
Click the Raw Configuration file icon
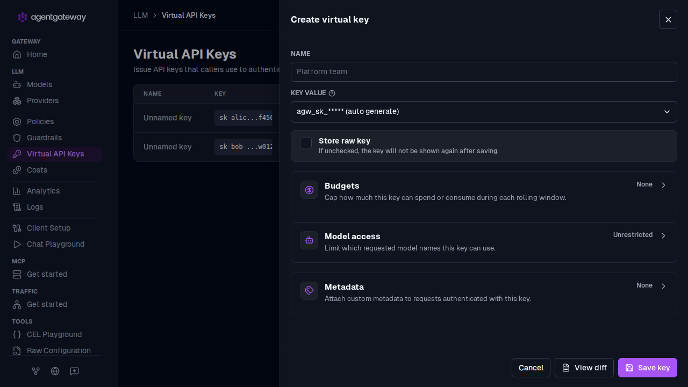pos(17,350)
